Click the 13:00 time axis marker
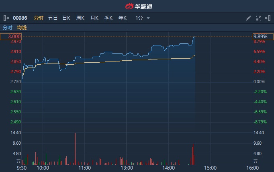This screenshot has width=274, height=172. click(127, 168)
